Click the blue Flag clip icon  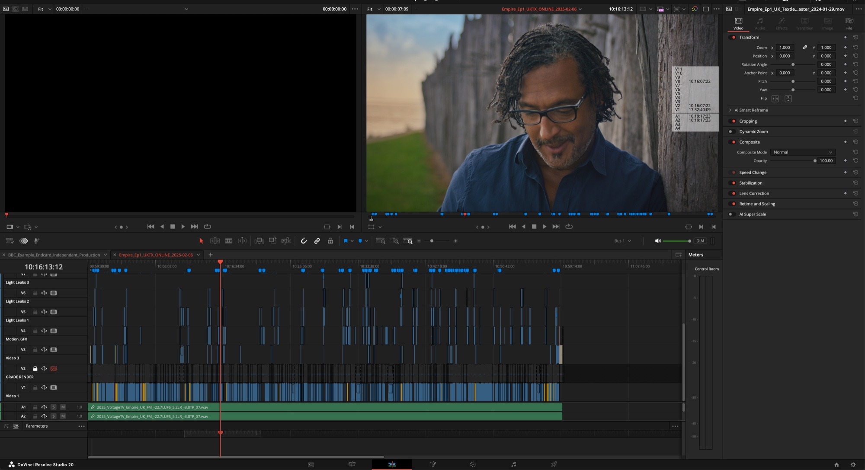click(346, 241)
